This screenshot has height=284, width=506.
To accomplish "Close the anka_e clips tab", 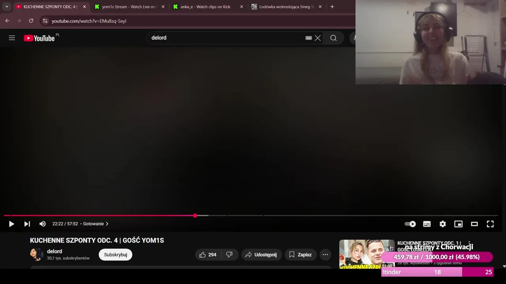I will tap(242, 7).
